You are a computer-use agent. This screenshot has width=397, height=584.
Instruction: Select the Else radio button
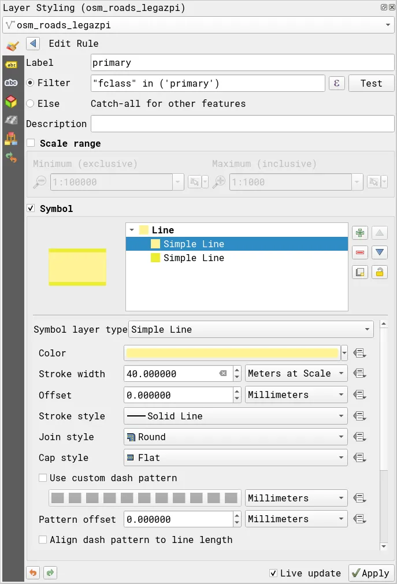31,103
